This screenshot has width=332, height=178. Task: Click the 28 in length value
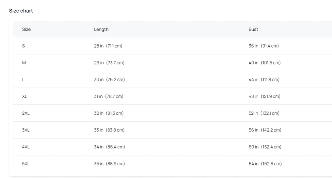(x=99, y=46)
